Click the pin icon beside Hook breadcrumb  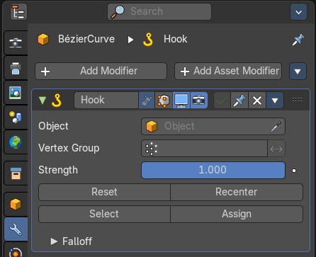298,40
